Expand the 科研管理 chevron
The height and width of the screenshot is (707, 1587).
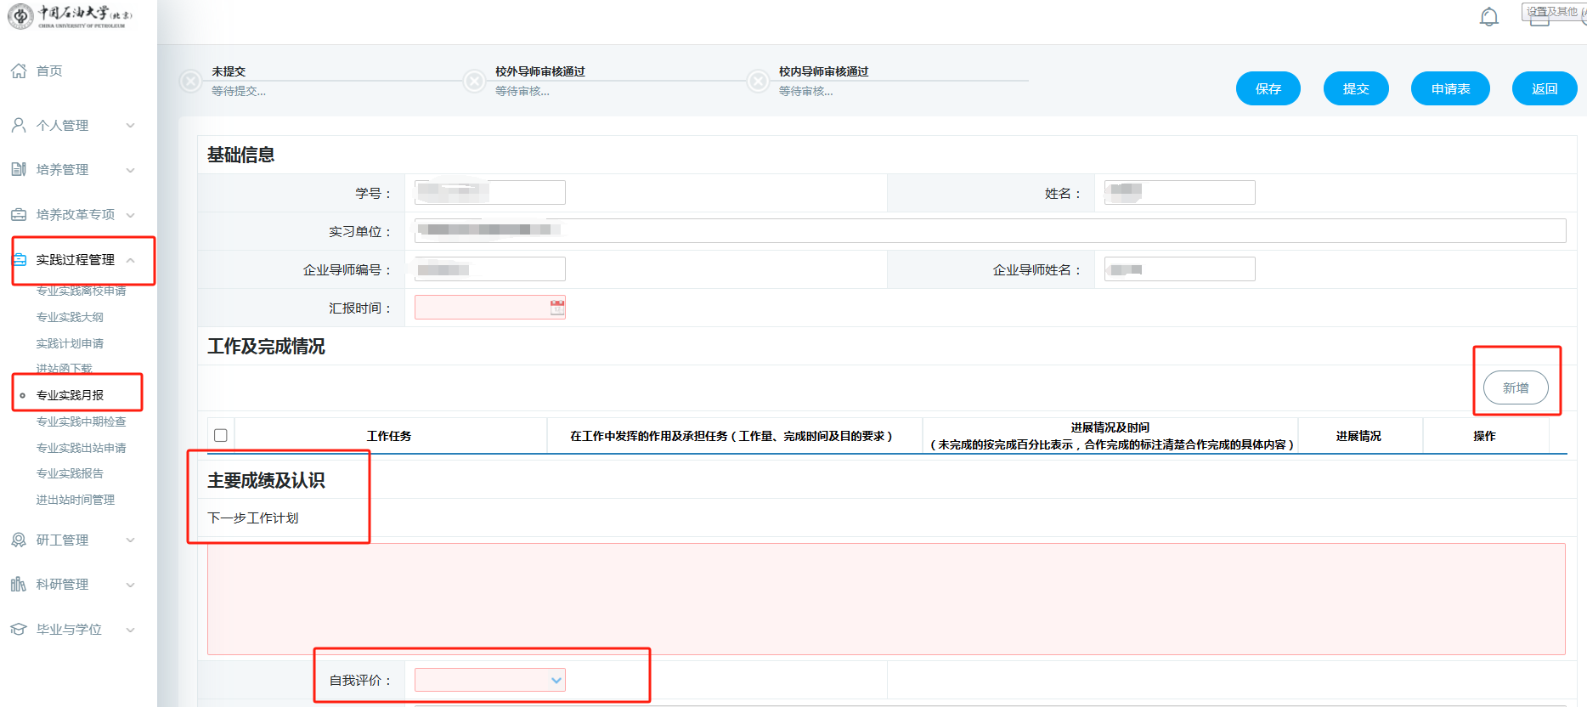(131, 585)
